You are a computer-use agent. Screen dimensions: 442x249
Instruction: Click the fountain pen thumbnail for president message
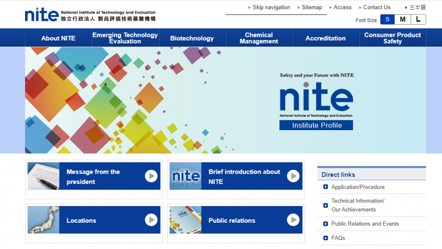pyautogui.click(x=44, y=176)
